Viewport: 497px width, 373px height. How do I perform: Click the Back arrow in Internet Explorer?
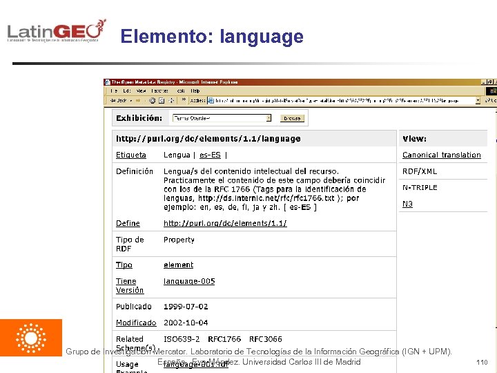[118, 101]
